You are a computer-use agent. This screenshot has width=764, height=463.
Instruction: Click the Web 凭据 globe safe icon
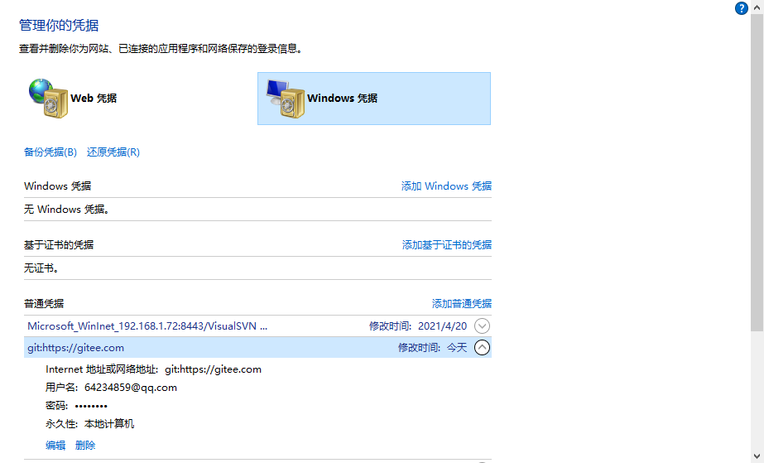click(x=48, y=98)
